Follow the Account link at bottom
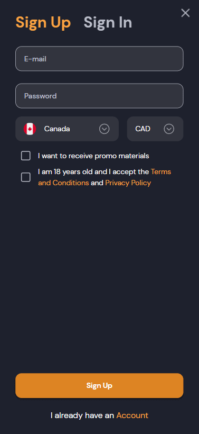Viewport: 199px width, 434px height. coord(132,415)
